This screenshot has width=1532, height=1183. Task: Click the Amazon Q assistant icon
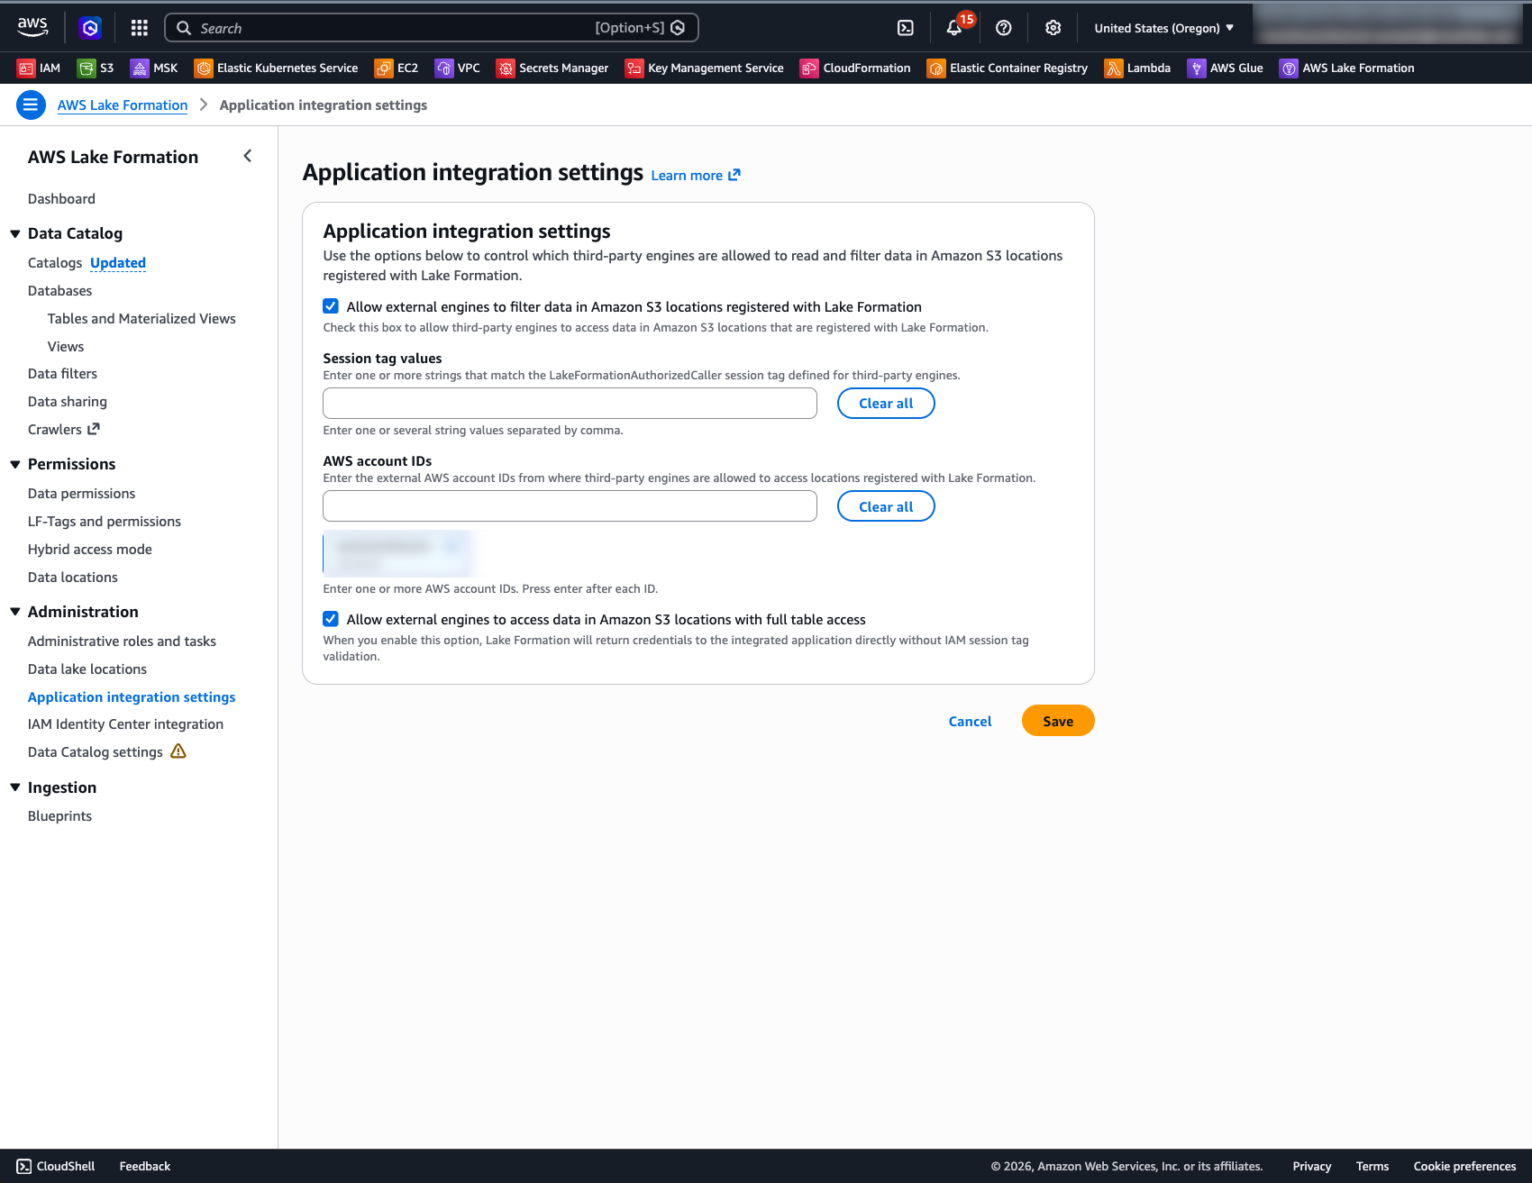(90, 28)
